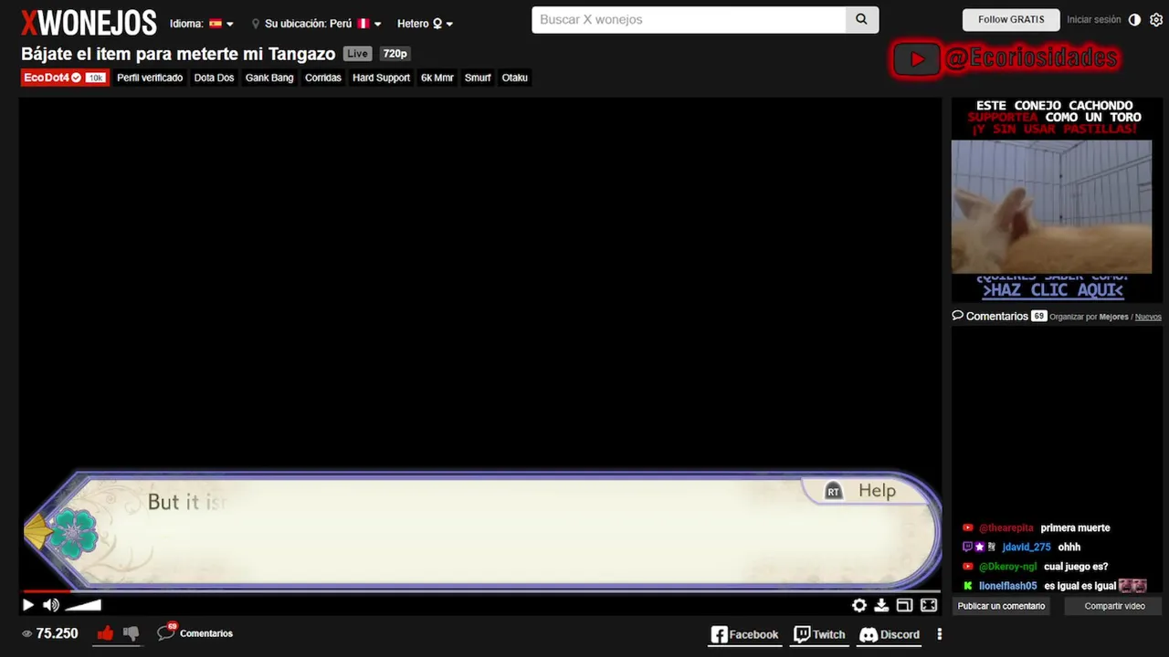
Task: Click the green Kick icon beside lionelflash05
Action: coord(967,586)
